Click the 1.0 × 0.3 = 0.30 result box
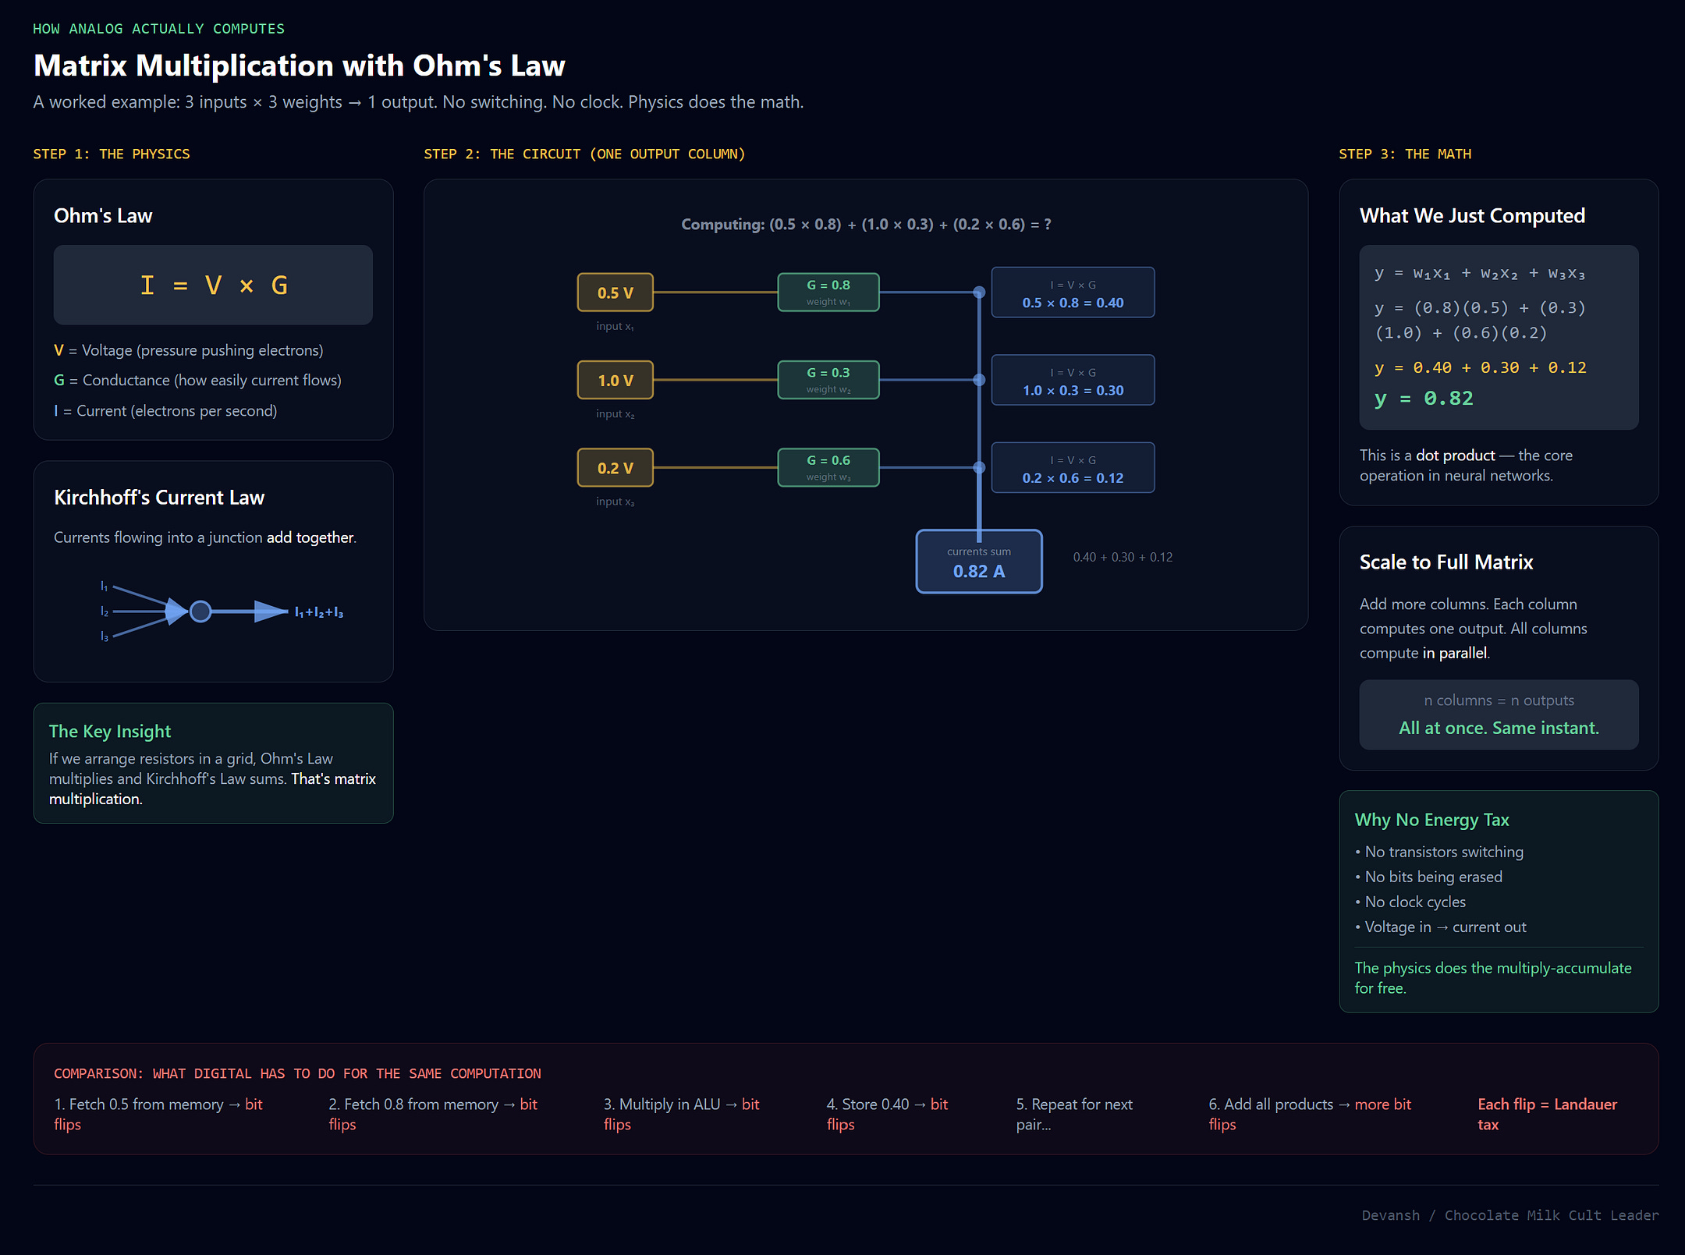 (1073, 381)
